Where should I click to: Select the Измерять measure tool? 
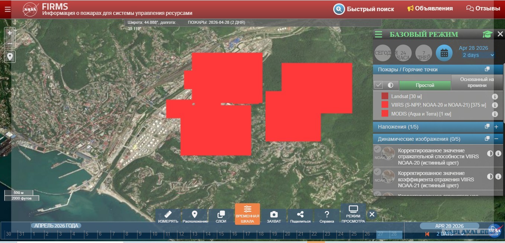168,217
